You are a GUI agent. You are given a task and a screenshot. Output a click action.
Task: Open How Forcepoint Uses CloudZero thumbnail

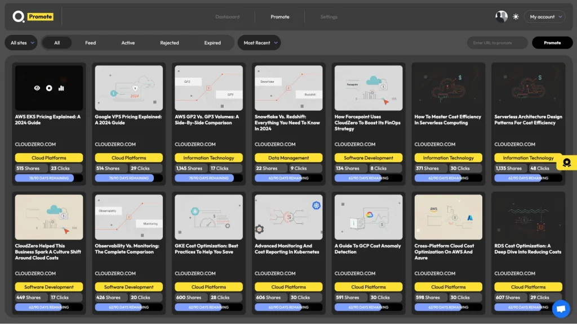369,88
